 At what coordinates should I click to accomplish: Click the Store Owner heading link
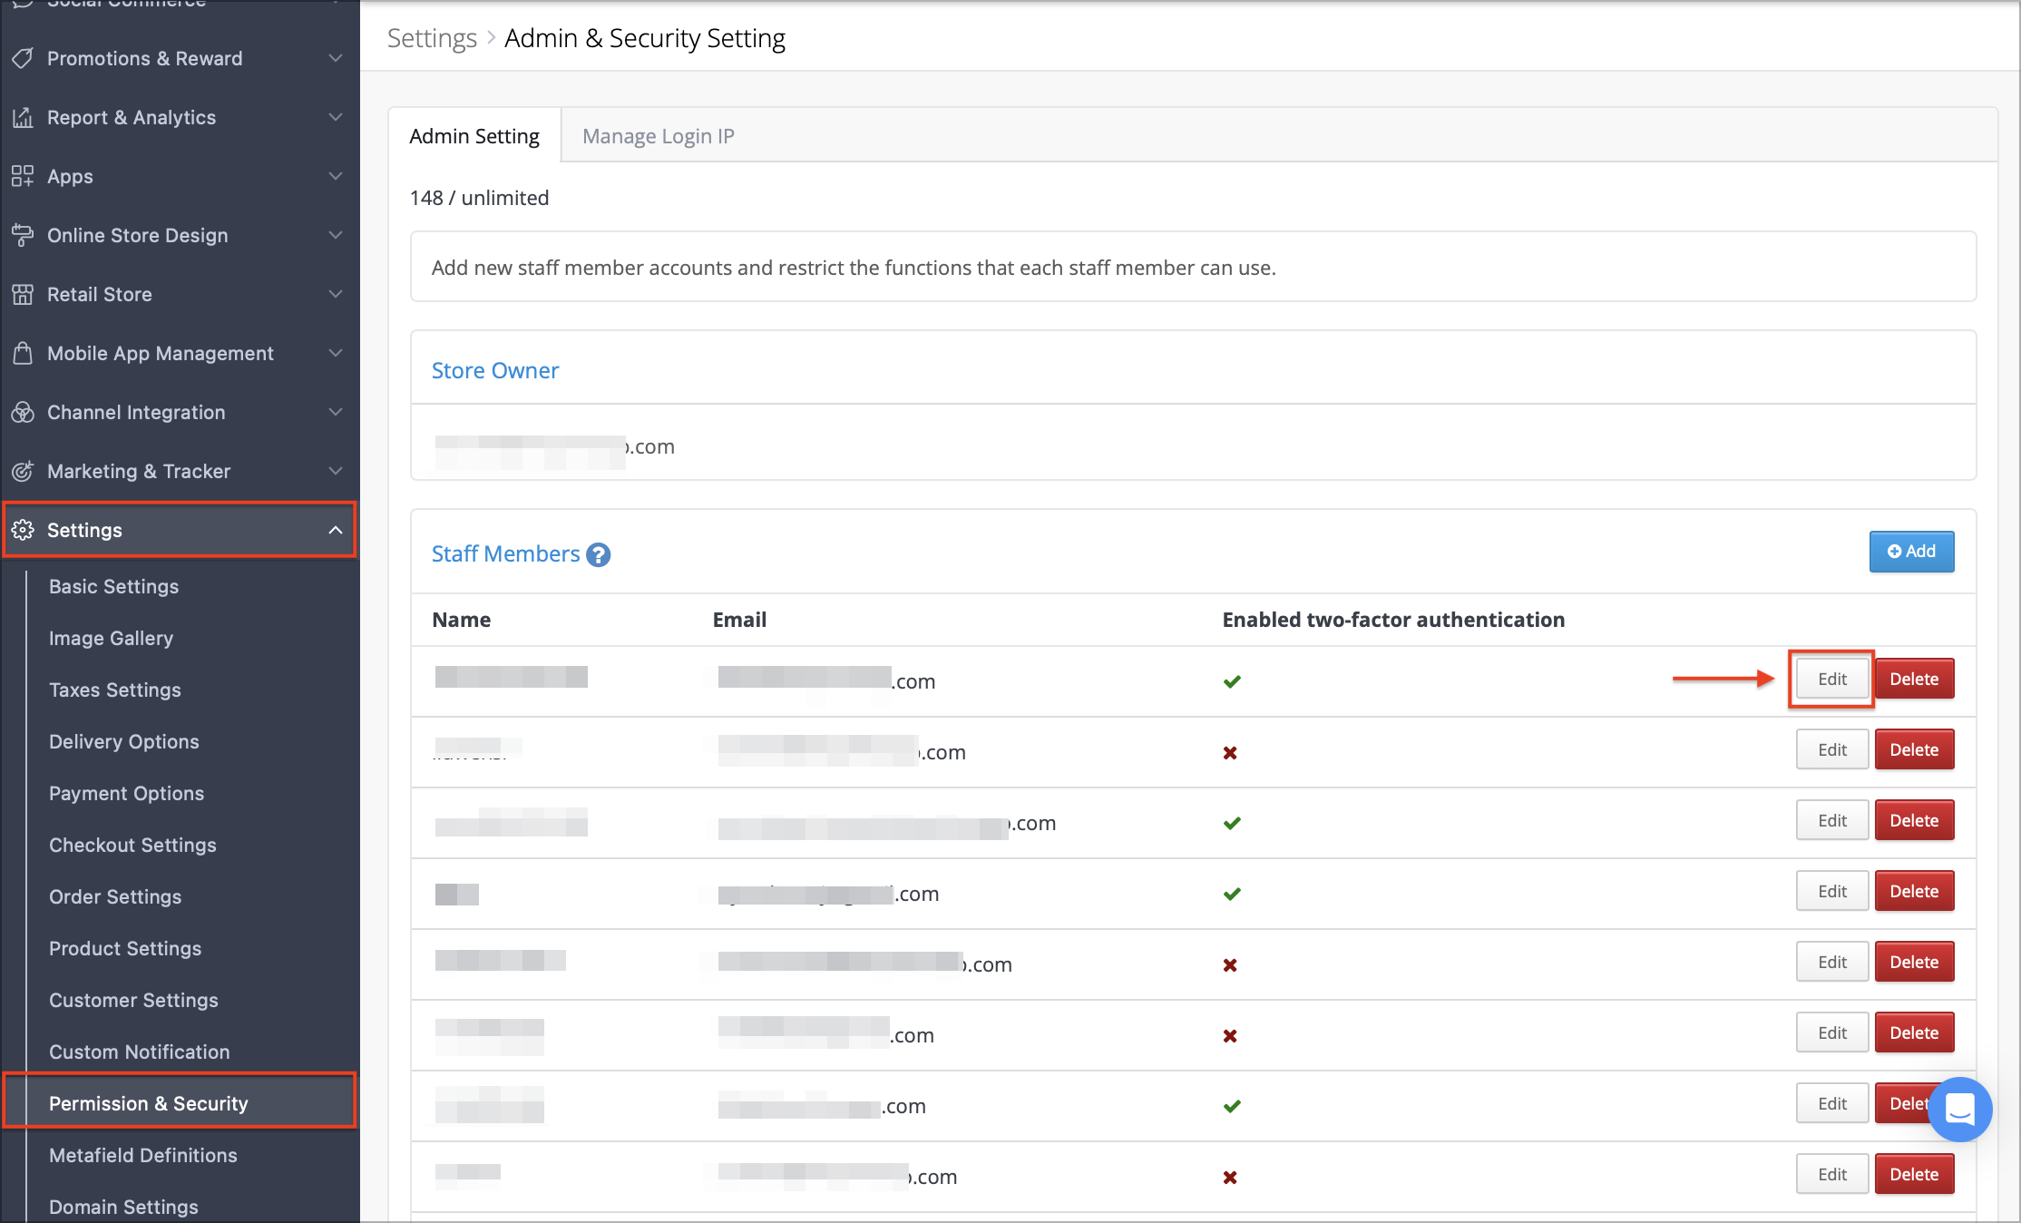coord(495,370)
